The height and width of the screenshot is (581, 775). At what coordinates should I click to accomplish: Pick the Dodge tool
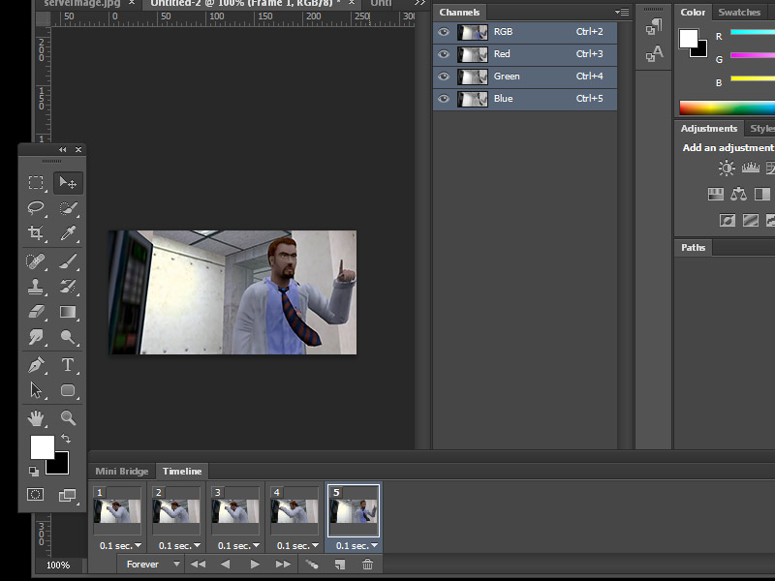pyautogui.click(x=68, y=337)
